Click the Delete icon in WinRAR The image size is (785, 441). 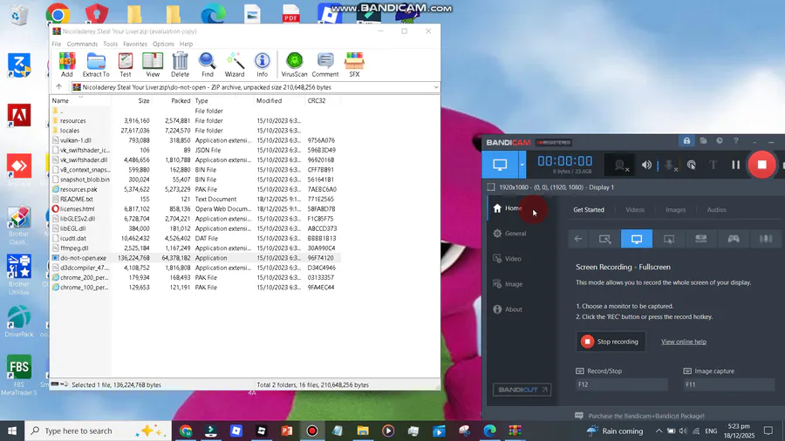coord(181,64)
